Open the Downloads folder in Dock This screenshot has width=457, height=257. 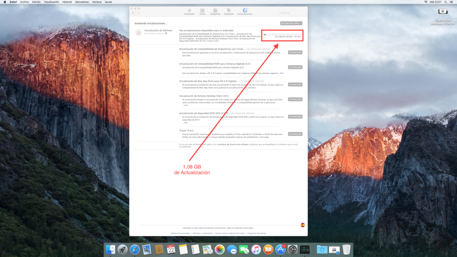coord(322,249)
